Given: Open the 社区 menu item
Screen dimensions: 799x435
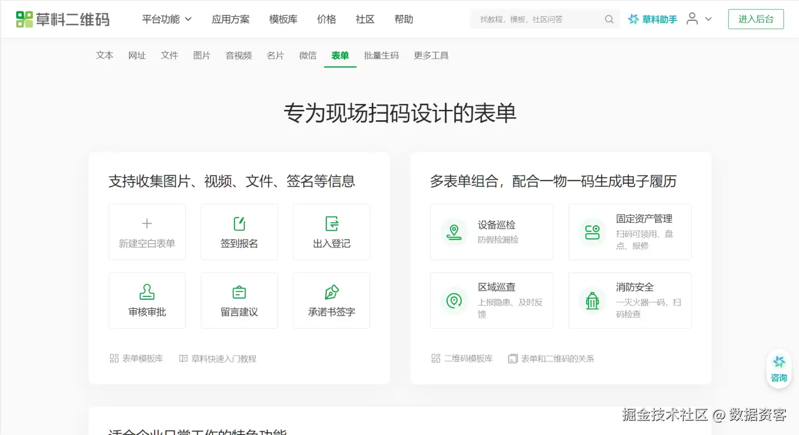Looking at the screenshot, I should 365,19.
